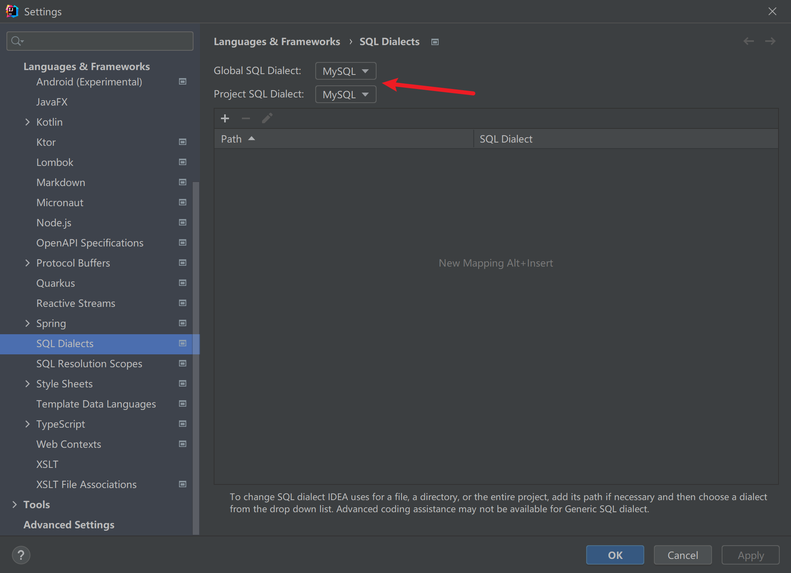Open the Markdown settings page

(x=60, y=182)
